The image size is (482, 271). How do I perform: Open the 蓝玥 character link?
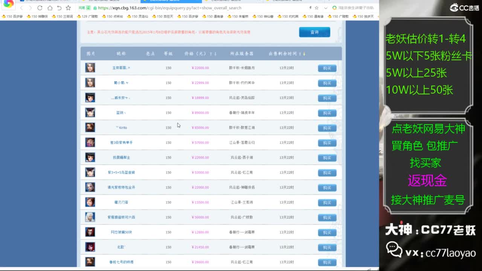click(x=120, y=113)
